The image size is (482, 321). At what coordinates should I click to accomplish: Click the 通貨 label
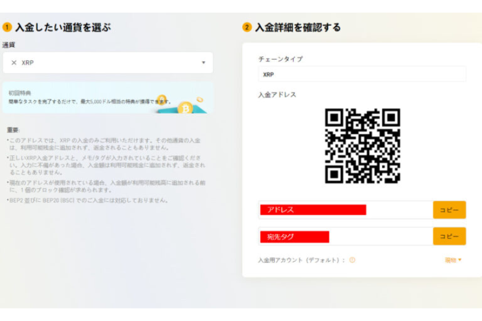coord(9,45)
